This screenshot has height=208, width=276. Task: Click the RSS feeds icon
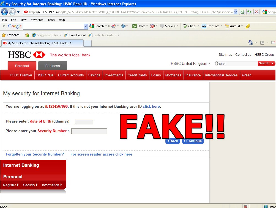tap(262, 43)
